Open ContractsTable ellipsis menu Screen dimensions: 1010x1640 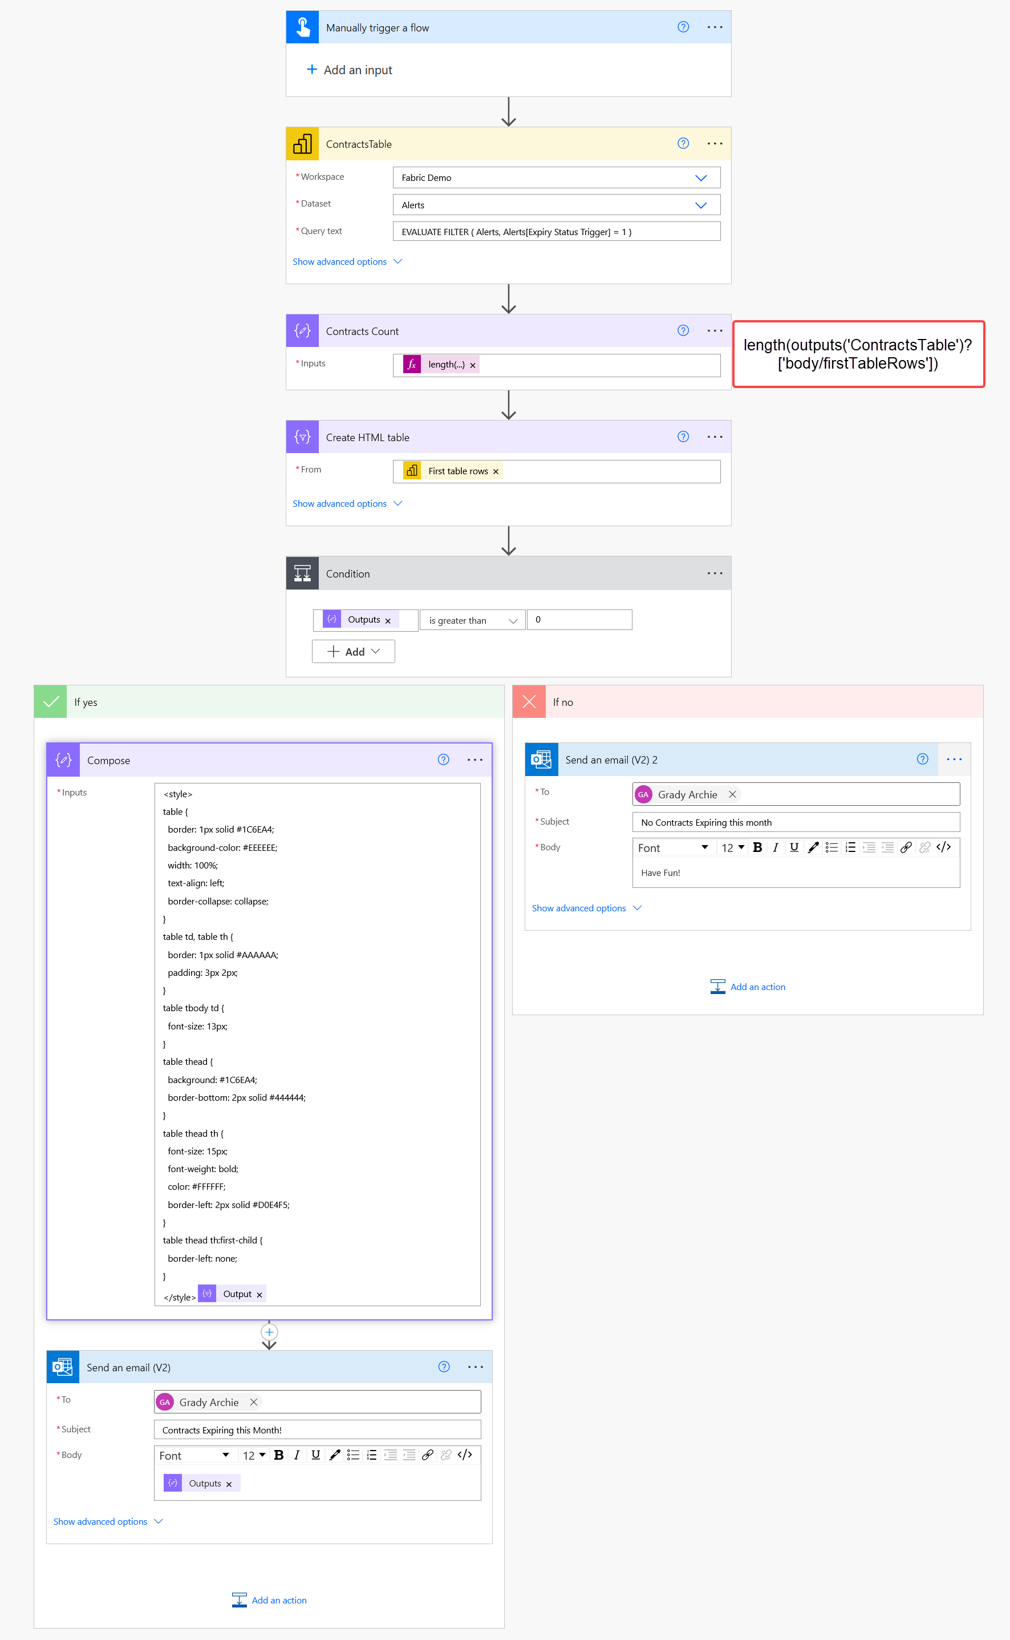coord(715,144)
